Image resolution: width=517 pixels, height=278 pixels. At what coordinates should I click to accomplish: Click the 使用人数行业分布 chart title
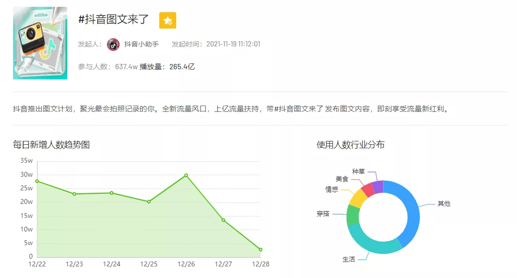click(x=350, y=145)
